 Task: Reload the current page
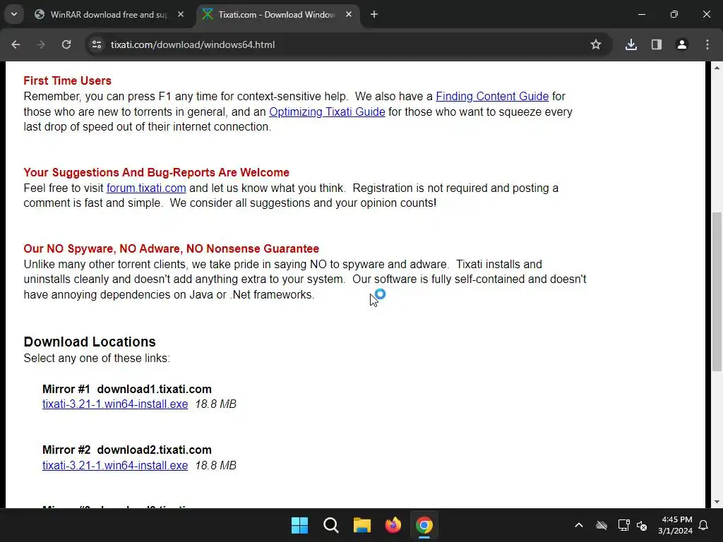[x=66, y=44]
